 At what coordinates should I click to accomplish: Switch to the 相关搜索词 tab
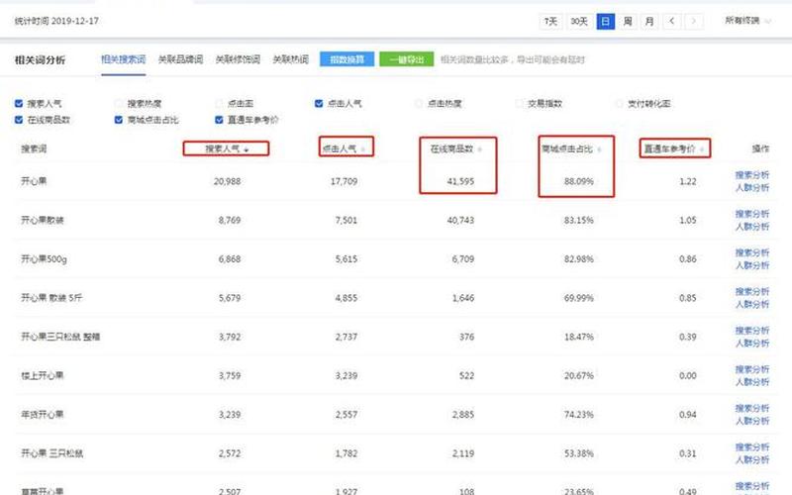coord(123,59)
